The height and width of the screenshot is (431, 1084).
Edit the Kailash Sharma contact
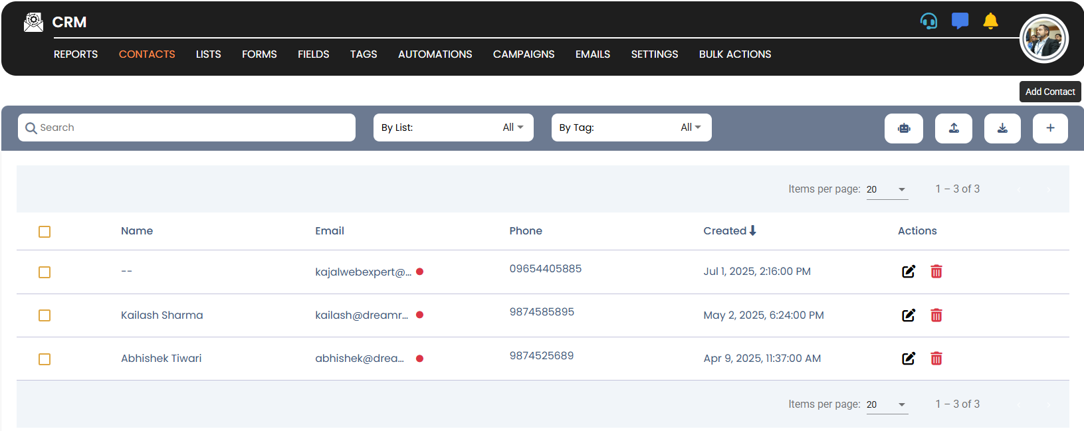point(908,315)
